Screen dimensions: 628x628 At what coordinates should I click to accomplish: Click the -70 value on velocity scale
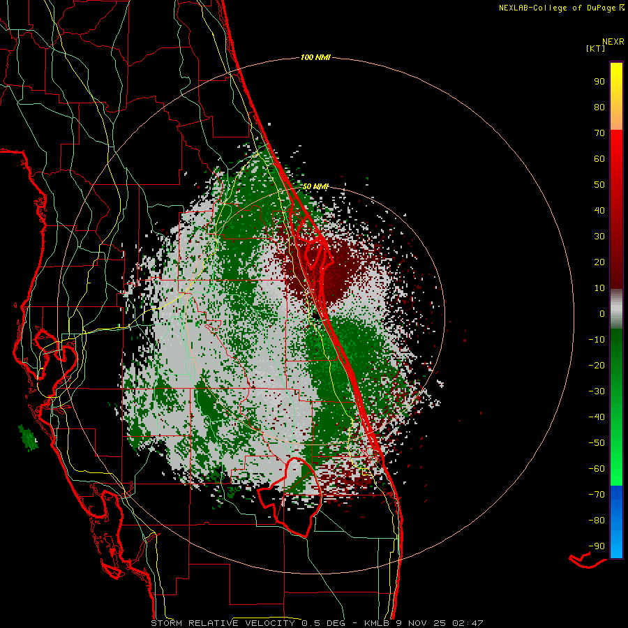(x=597, y=495)
